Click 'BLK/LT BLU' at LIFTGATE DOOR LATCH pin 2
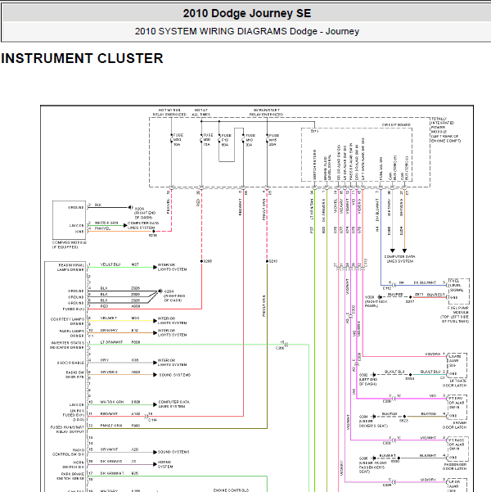Screen dimensions: 491x492 [x=430, y=371]
